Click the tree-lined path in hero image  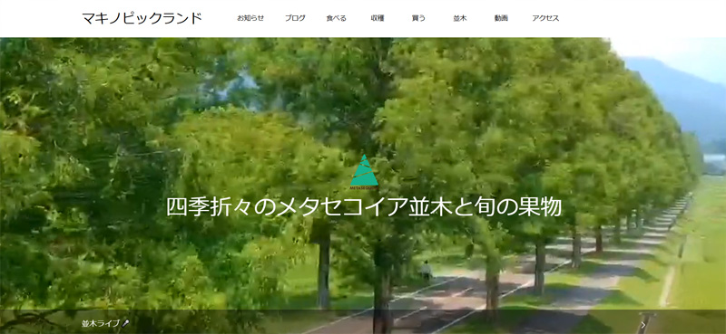(x=509, y=286)
